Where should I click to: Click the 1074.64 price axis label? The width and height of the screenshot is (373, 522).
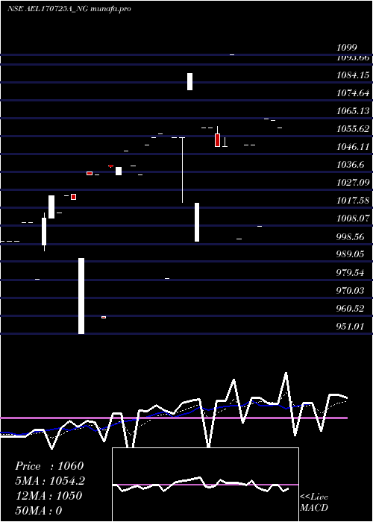point(353,93)
